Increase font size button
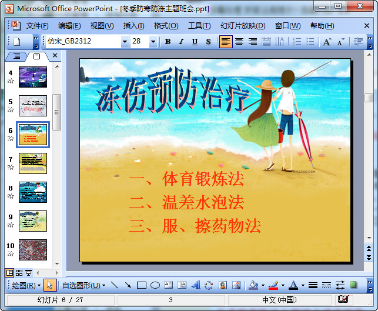Image resolution: width=378 pixels, height=311 pixels. coord(327,42)
